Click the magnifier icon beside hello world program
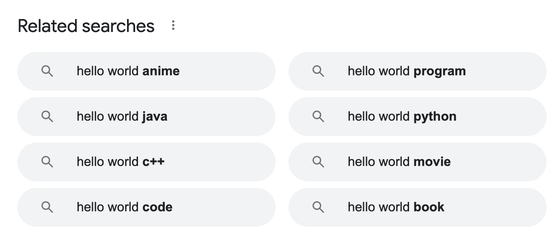Viewport: 560px width, 251px height. (319, 72)
